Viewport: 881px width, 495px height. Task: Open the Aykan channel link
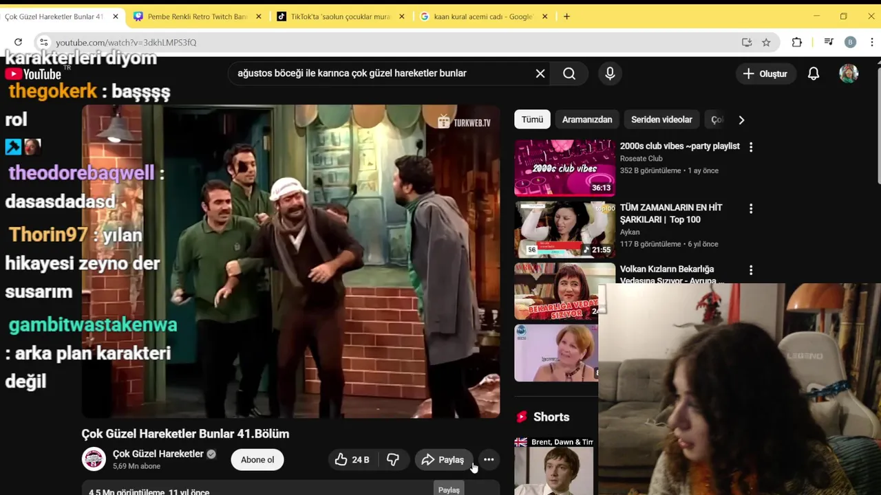(630, 232)
